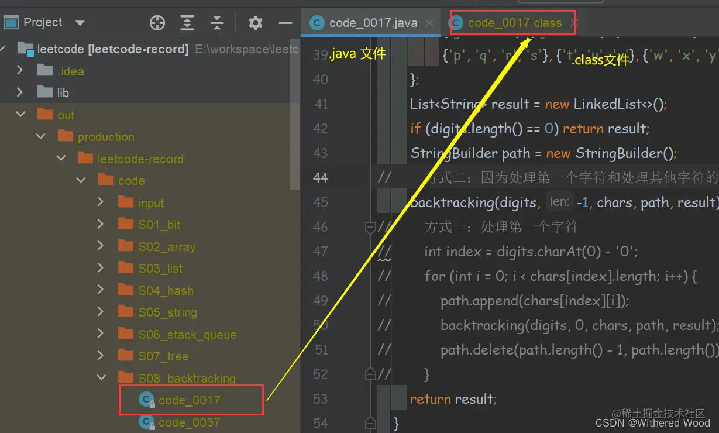This screenshot has height=433, width=719.
Task: Collapse the out folder
Action: (21, 115)
